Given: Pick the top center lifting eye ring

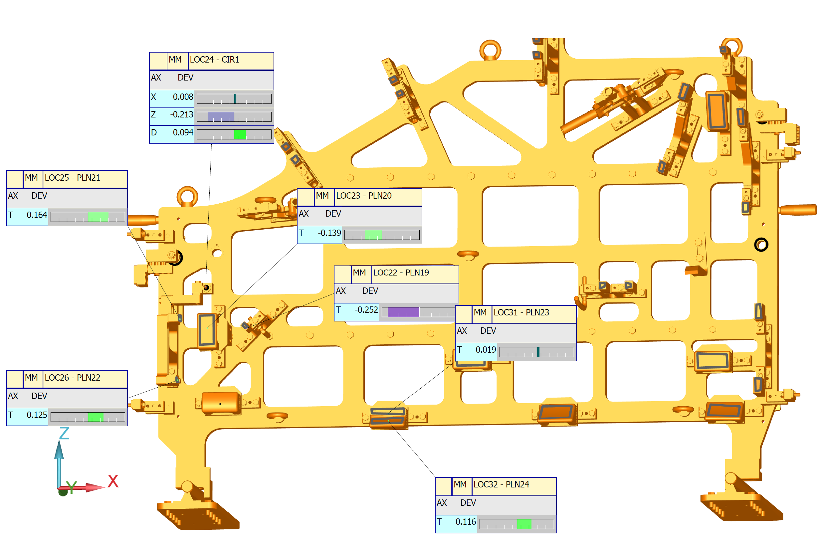Looking at the screenshot, I should [x=490, y=50].
